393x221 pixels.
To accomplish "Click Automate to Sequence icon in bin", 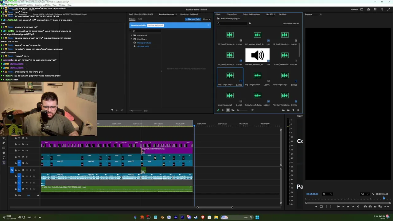I will pos(283,110).
